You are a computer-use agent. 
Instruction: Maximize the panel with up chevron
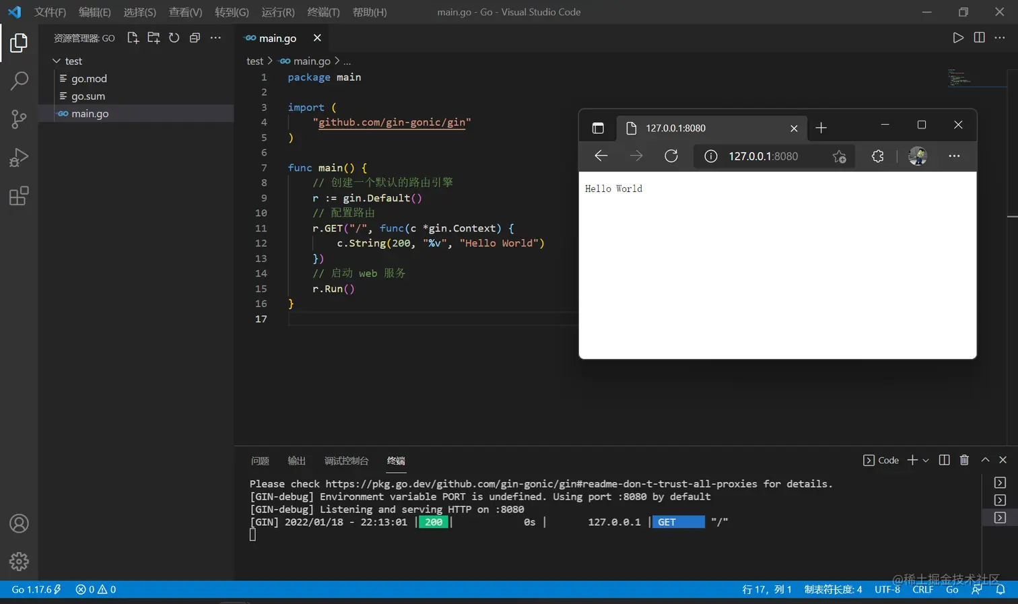[985, 460]
